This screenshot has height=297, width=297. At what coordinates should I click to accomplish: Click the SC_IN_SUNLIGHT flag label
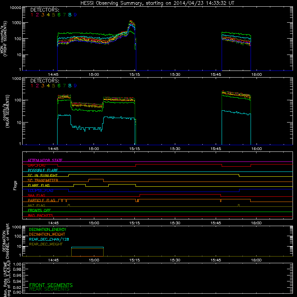point(43,175)
